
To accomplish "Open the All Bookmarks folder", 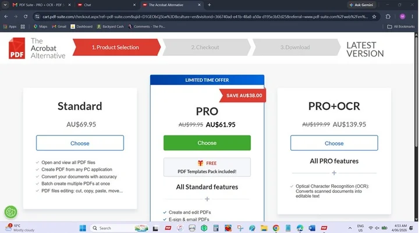I will (x=401, y=26).
